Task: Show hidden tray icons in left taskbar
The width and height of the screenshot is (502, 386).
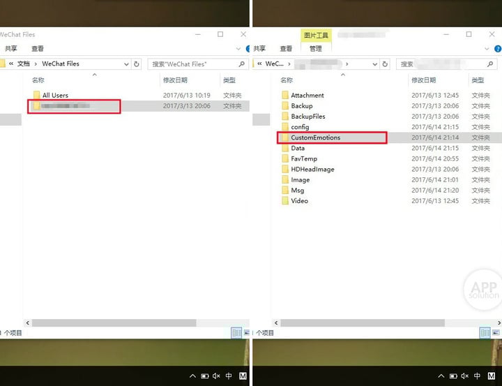Action: point(192,376)
